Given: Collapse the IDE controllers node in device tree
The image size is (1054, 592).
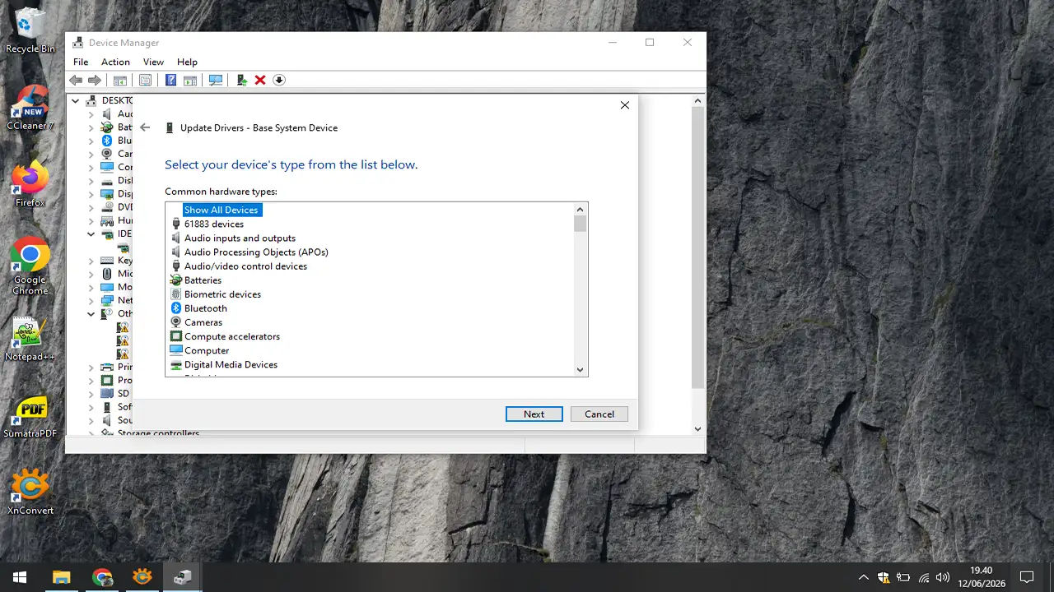Looking at the screenshot, I should tap(91, 234).
